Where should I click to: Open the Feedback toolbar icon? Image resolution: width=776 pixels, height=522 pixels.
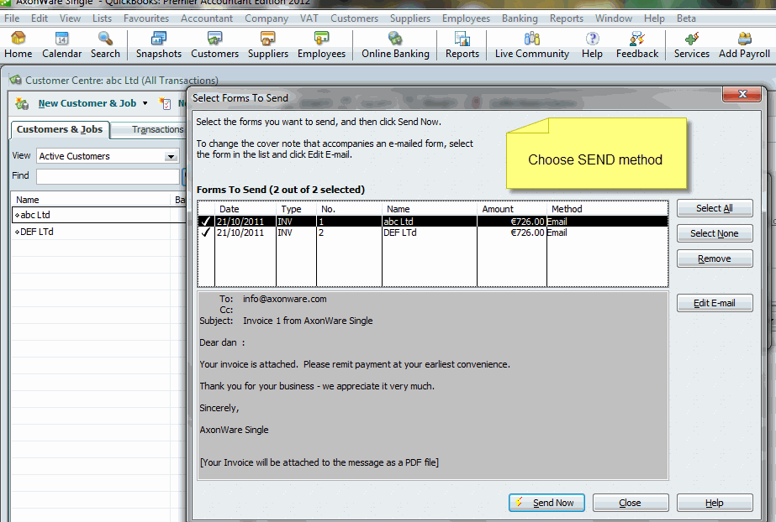click(637, 39)
